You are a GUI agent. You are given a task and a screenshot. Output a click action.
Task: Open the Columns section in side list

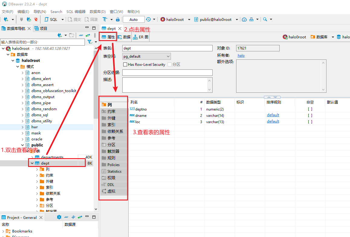(114, 105)
